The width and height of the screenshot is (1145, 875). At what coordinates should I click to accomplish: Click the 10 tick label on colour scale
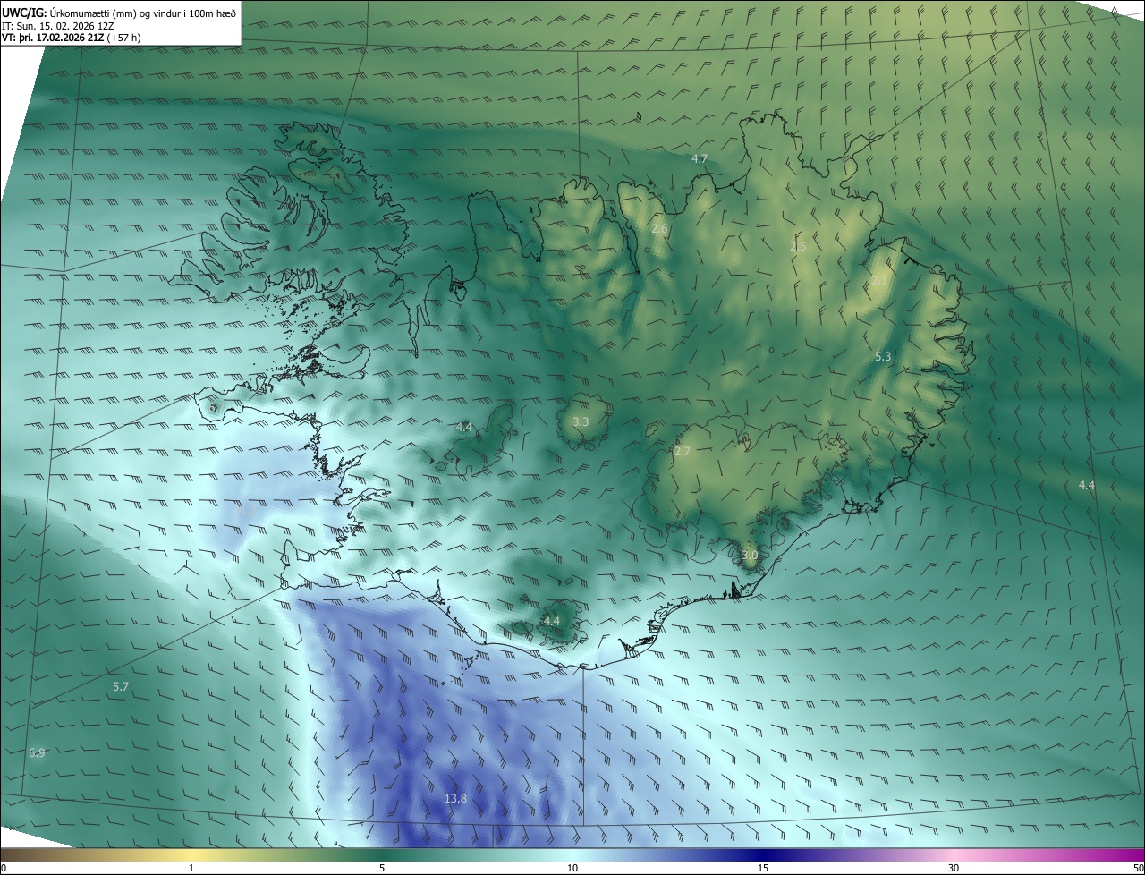(x=572, y=868)
